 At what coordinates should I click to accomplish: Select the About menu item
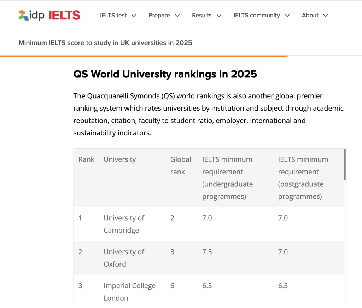click(310, 16)
